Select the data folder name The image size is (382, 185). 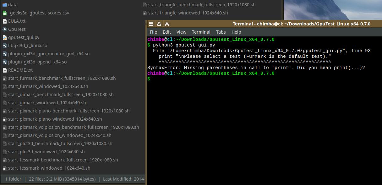(x=13, y=5)
